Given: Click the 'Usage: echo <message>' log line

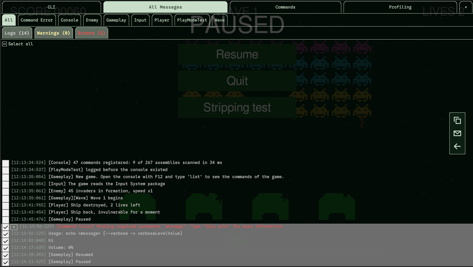Looking at the screenshot, I should click(115, 233).
